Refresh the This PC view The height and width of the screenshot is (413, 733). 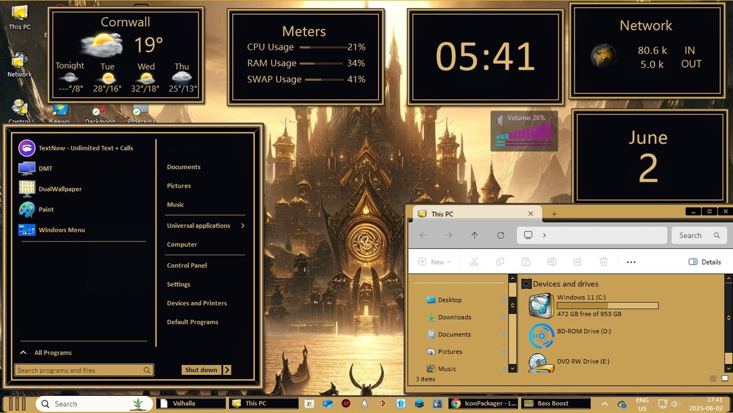point(501,235)
